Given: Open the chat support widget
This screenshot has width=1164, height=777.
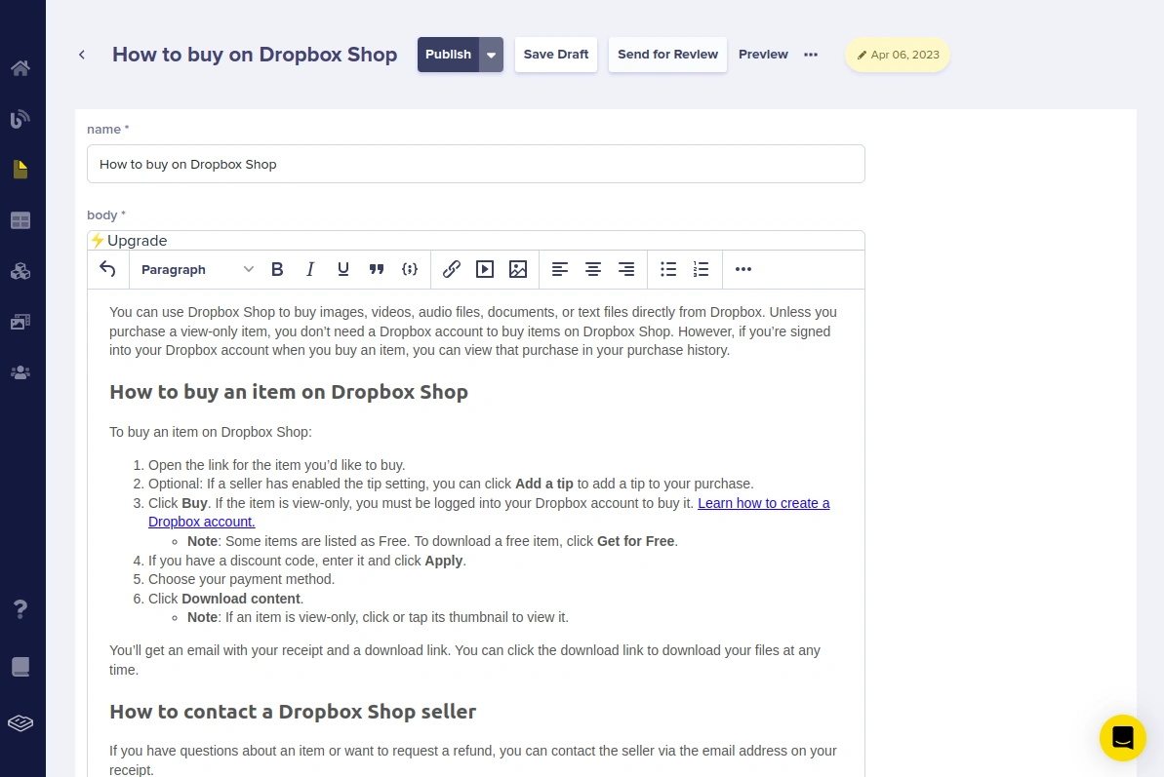Looking at the screenshot, I should click(1122, 738).
